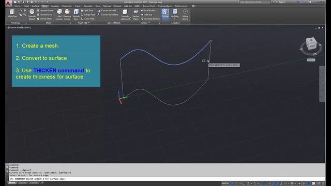Viewport: 331px width, 186px height.
Task: Select the Layout1 tab
Action: [x=23, y=182]
